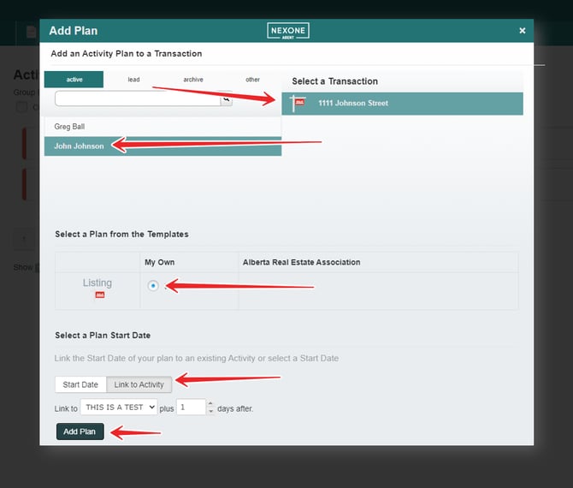Select the My Own Listing plan radio button
The height and width of the screenshot is (488, 573).
click(x=153, y=286)
